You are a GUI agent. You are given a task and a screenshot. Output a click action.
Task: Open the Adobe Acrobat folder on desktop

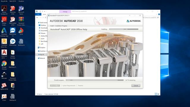point(12,54)
